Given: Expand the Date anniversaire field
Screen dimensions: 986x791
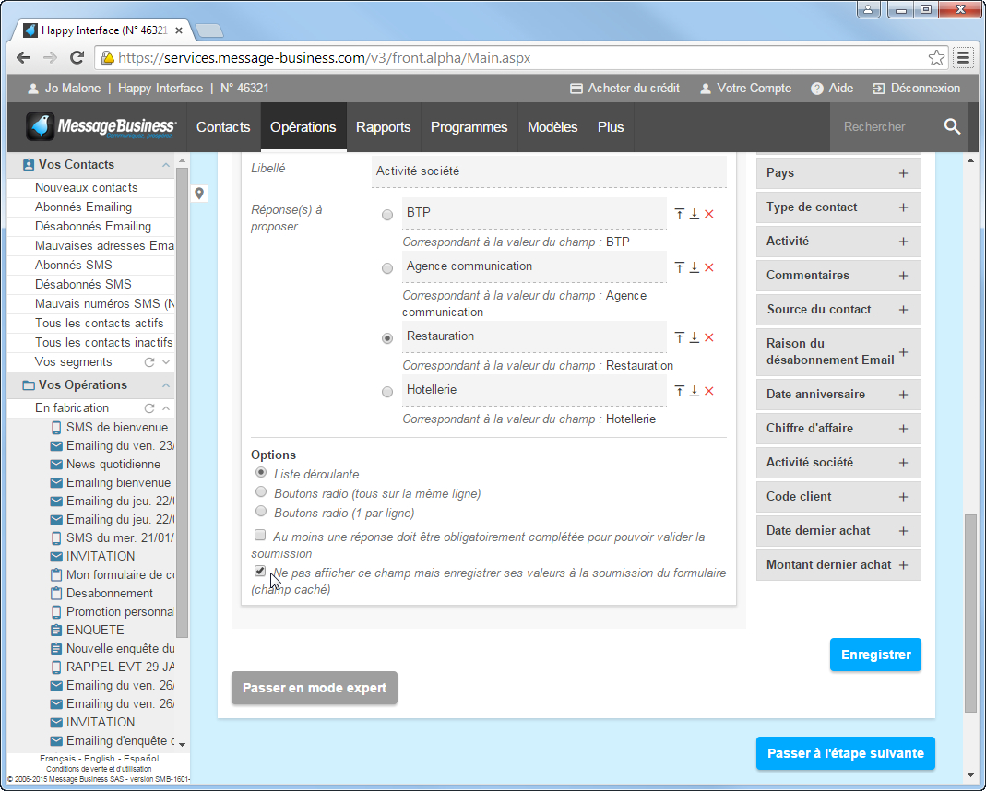Looking at the screenshot, I should (x=903, y=395).
